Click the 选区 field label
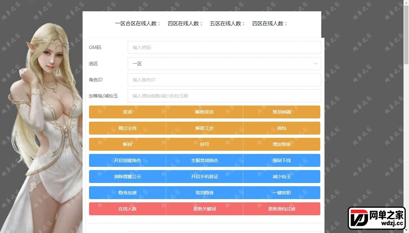409x233 pixels. click(93, 64)
